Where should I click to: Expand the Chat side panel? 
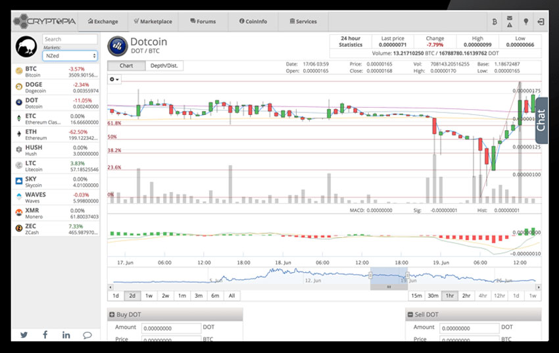pos(541,120)
